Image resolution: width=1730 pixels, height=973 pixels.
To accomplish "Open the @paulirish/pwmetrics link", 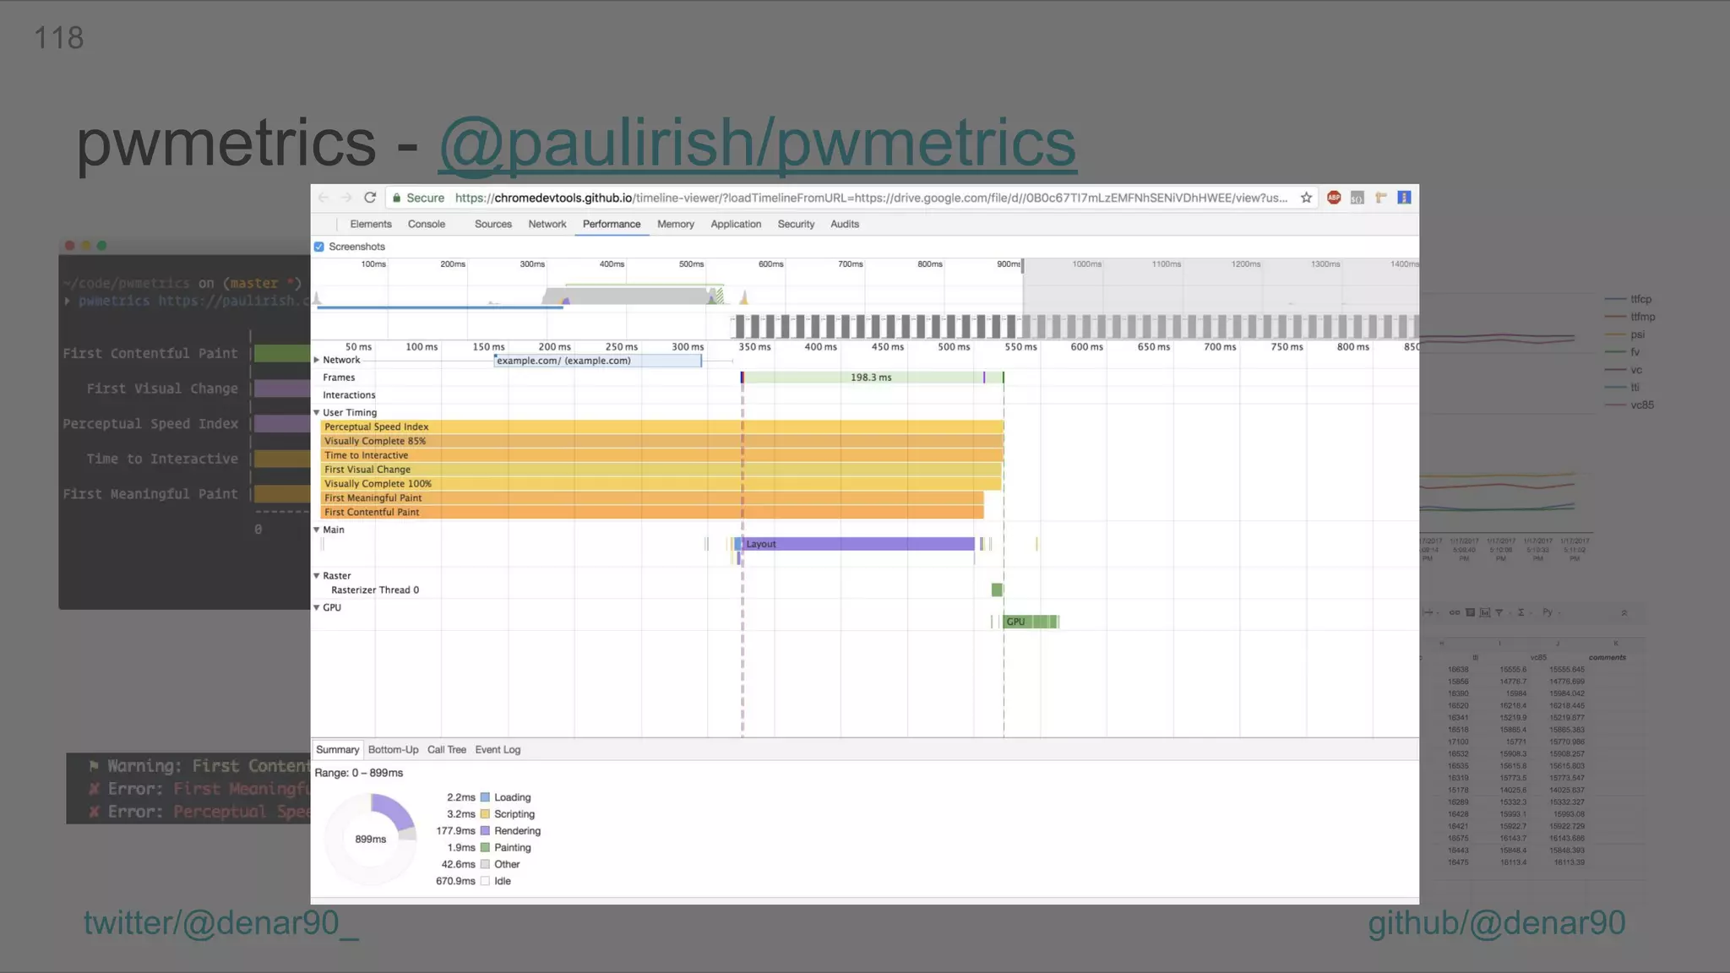I will point(758,143).
